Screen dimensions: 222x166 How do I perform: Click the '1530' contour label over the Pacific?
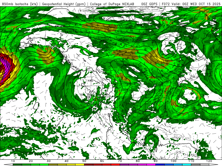(x=41, y=129)
